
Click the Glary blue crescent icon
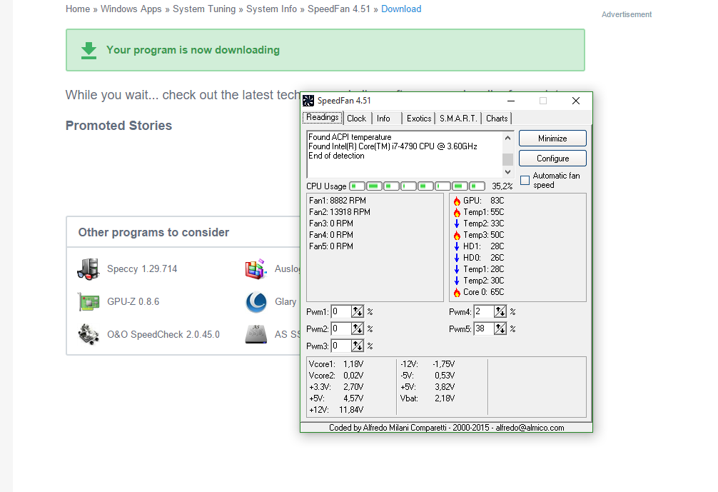(256, 302)
